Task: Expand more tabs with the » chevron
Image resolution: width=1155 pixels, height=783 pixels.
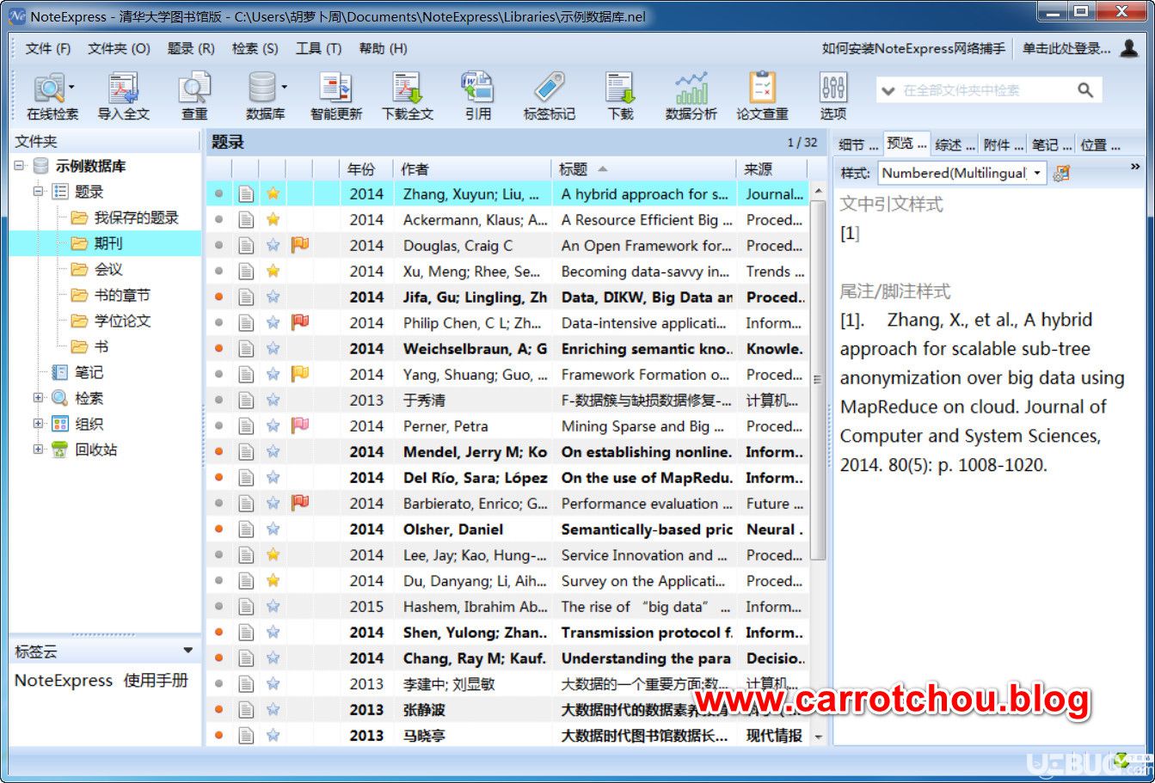Action: pos(1135,168)
